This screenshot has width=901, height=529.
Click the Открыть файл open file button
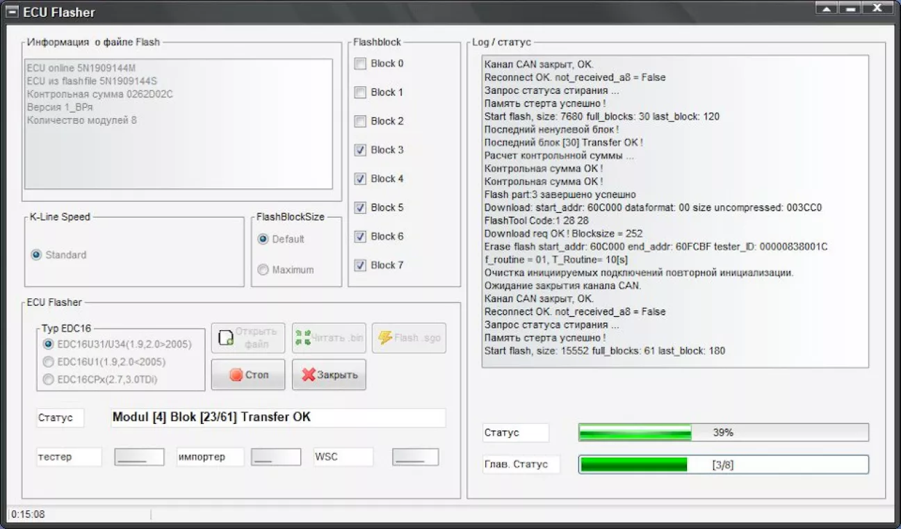[248, 338]
